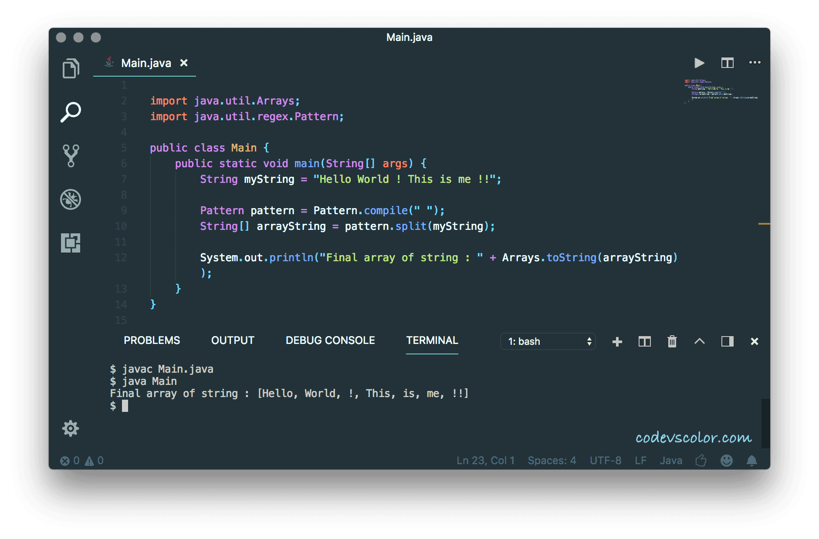Viewport: 819px width, 539px height.
Task: Click 'import java.util.Arrays;' line
Action: [225, 101]
